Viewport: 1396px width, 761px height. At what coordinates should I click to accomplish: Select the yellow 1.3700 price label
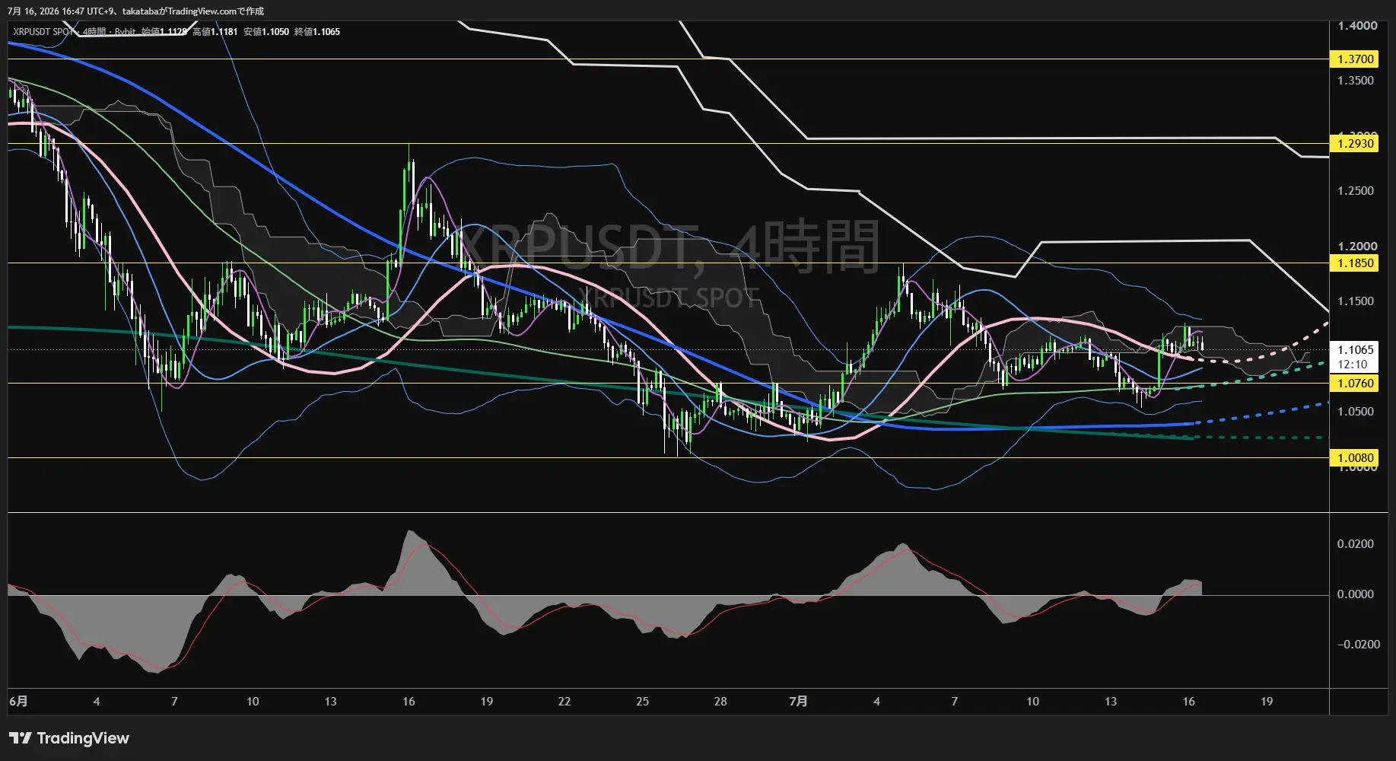pyautogui.click(x=1355, y=59)
